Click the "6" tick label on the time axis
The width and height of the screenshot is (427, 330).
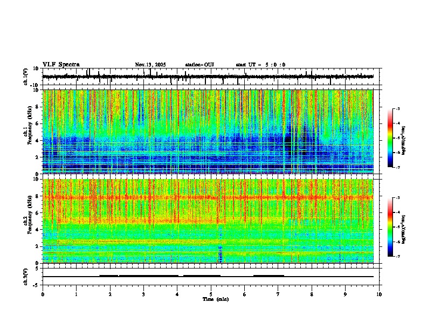coord(245,294)
